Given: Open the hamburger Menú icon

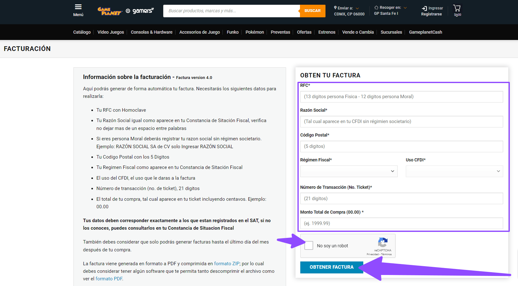Looking at the screenshot, I should (78, 7).
